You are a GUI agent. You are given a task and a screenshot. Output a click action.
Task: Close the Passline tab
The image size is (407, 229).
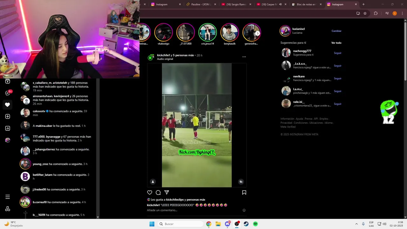[x=215, y=4]
